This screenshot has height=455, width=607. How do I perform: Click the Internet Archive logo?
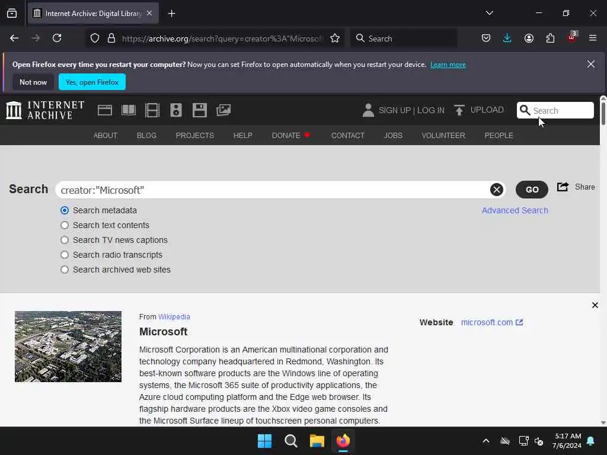pos(45,110)
